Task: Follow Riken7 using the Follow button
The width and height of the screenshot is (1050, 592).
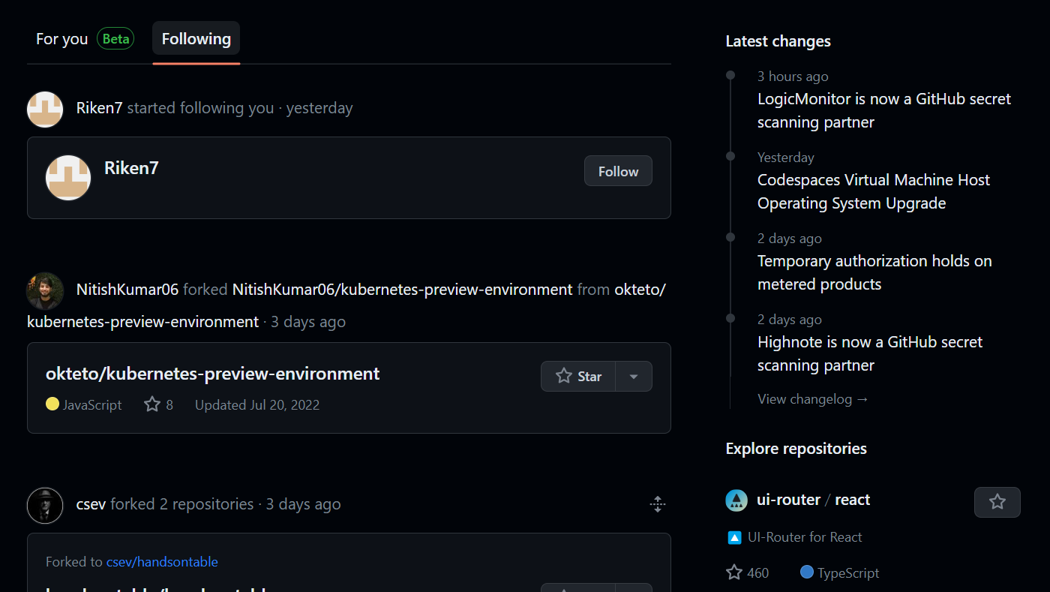Action: [x=617, y=171]
